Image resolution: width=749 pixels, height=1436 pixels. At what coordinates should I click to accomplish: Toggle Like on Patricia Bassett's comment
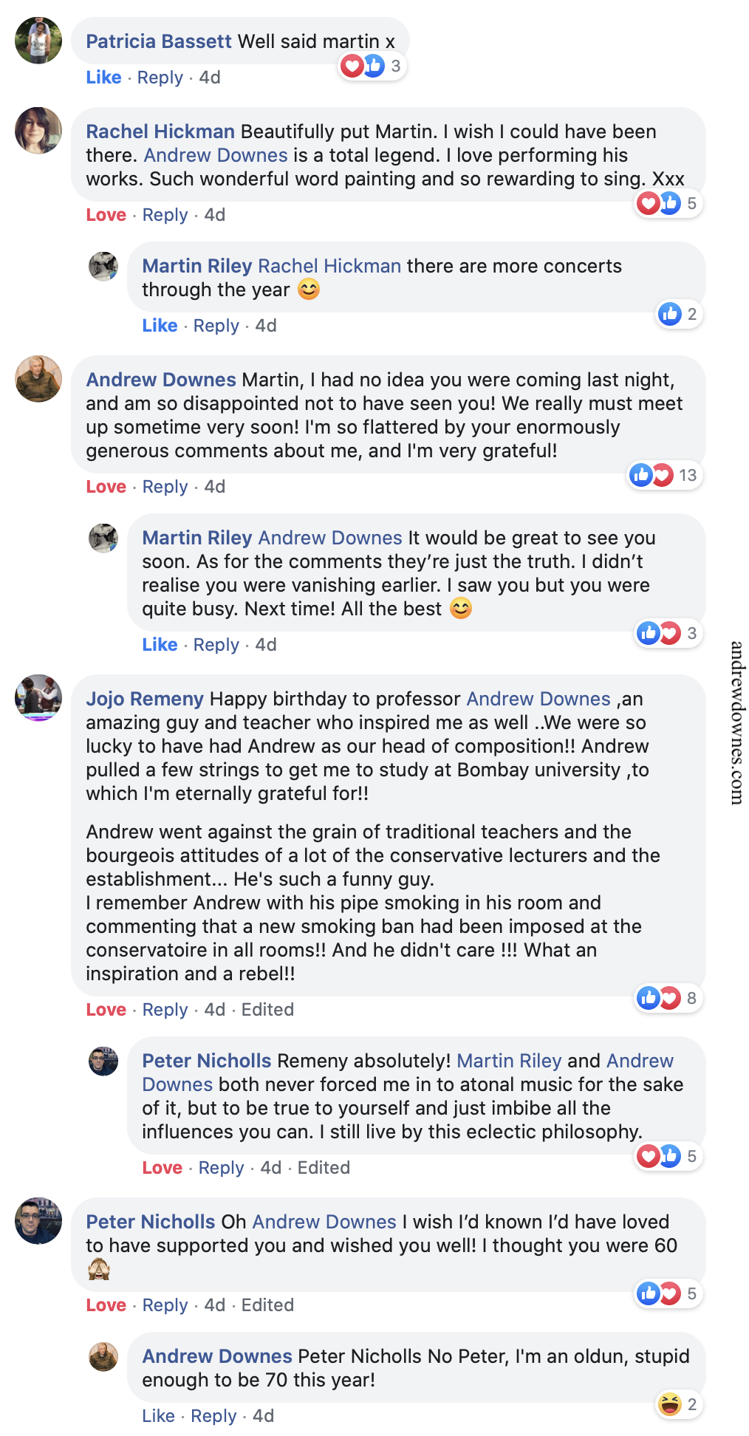[x=103, y=78]
